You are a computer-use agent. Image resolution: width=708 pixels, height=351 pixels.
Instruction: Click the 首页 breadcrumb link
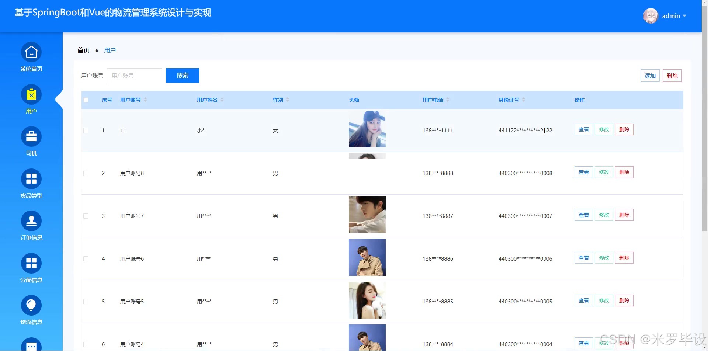[x=83, y=50]
